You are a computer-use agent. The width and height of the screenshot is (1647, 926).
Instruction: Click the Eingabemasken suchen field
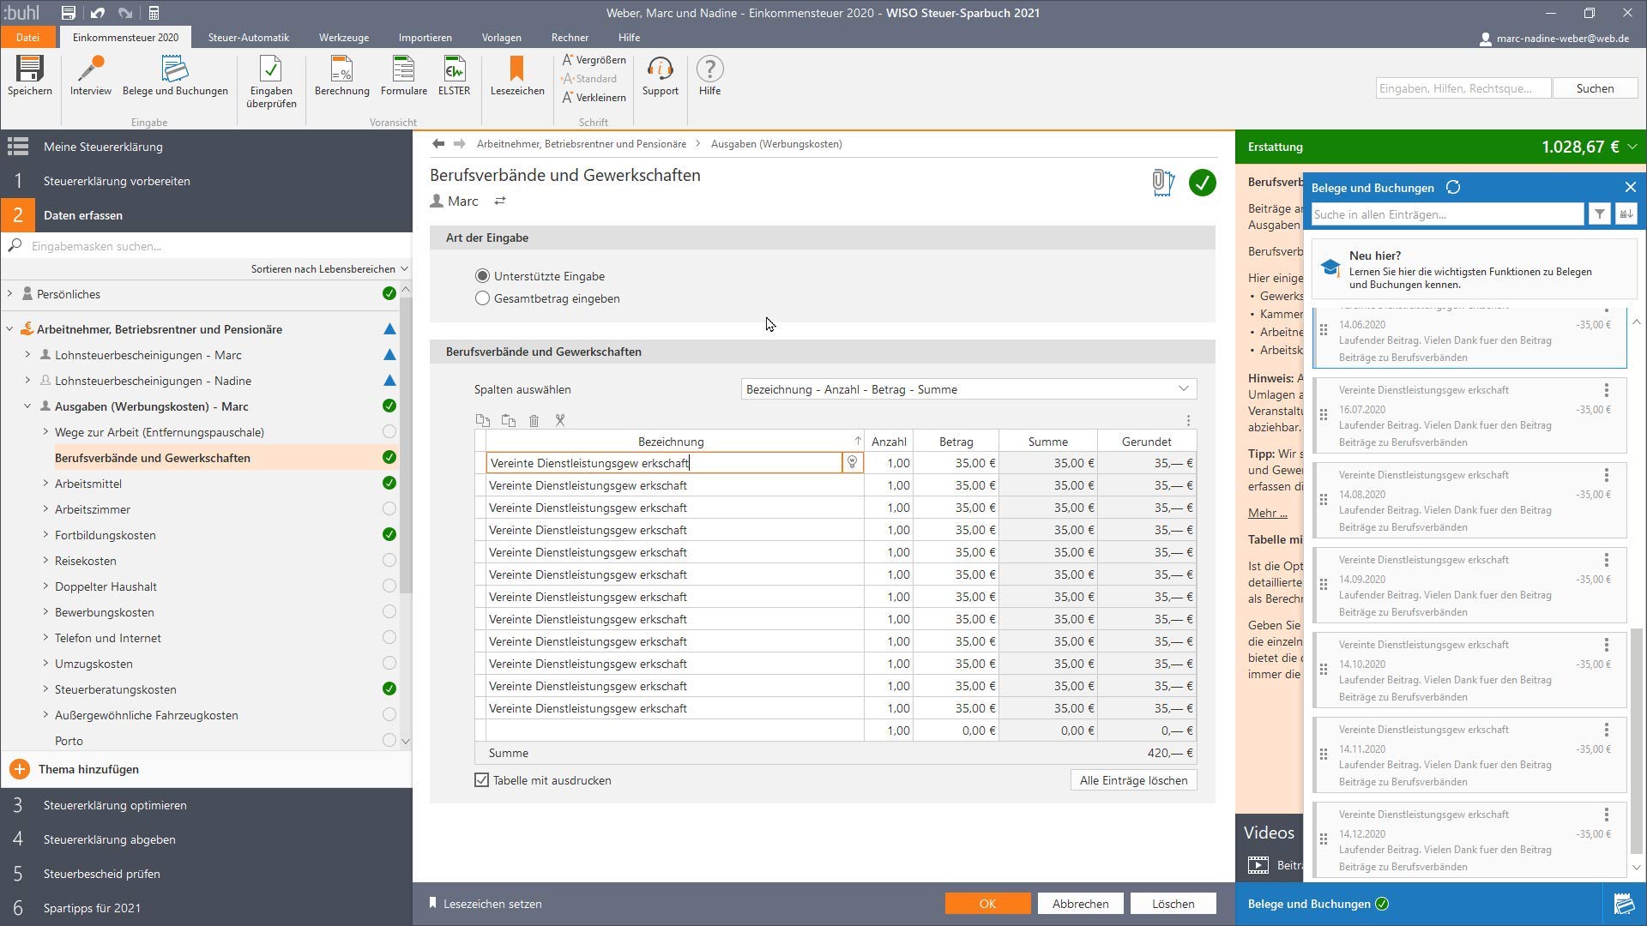pyautogui.click(x=206, y=246)
